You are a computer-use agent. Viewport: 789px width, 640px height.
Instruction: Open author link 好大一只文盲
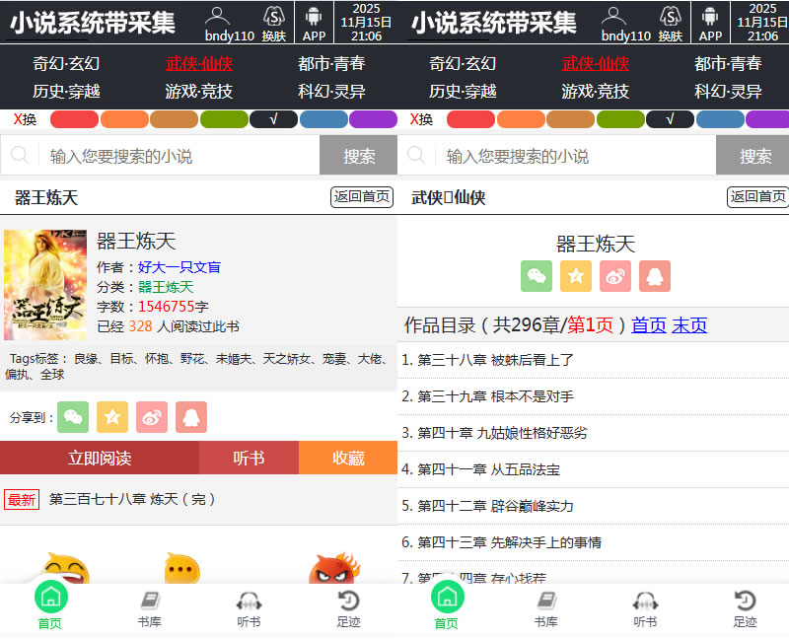(x=179, y=266)
